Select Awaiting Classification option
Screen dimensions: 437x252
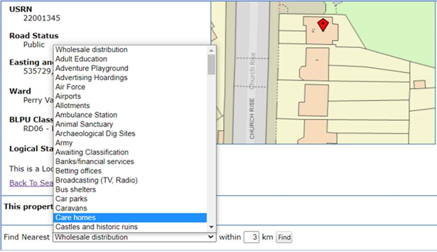tap(130, 152)
